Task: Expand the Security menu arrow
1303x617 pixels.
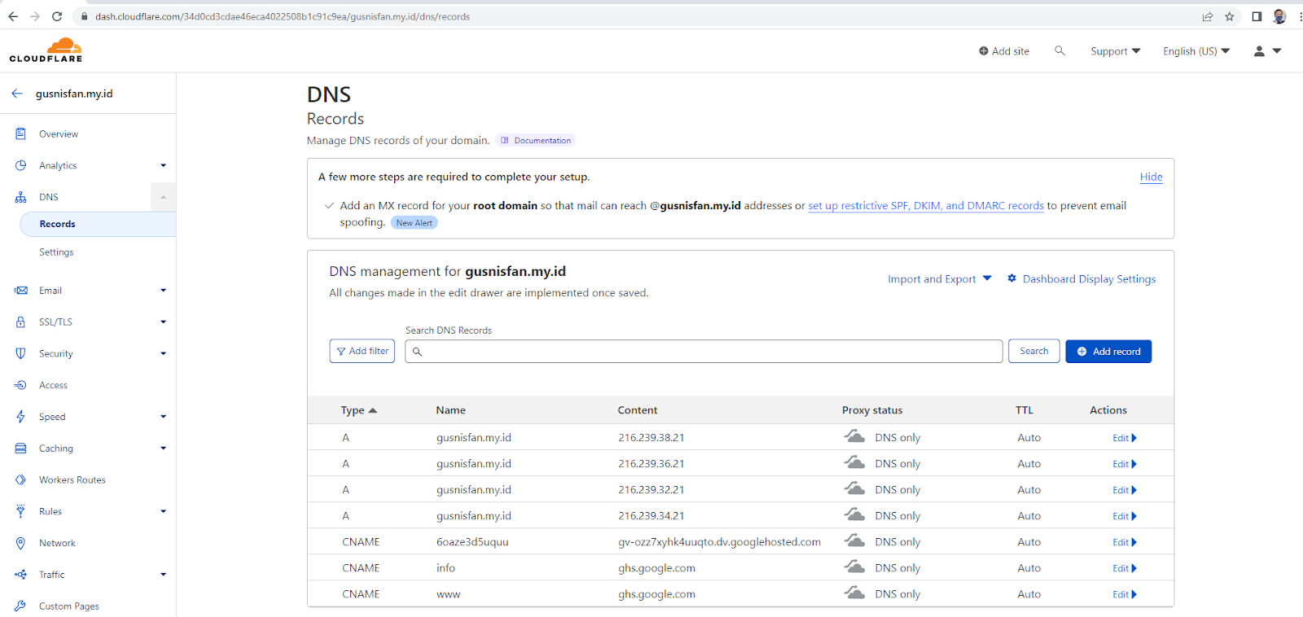Action: [x=163, y=353]
